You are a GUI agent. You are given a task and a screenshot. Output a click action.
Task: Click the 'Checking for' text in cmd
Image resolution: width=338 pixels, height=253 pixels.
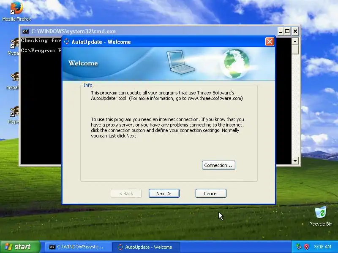[41, 40]
